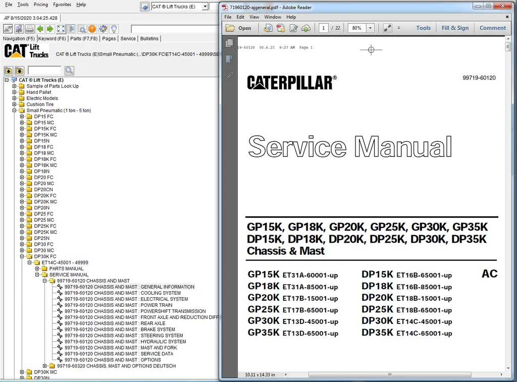Click the create PDF icon in Adobe Reader
The width and height of the screenshot is (517, 382).
pos(281,28)
